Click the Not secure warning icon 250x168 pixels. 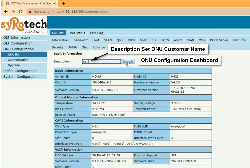pyautogui.click(x=30, y=12)
